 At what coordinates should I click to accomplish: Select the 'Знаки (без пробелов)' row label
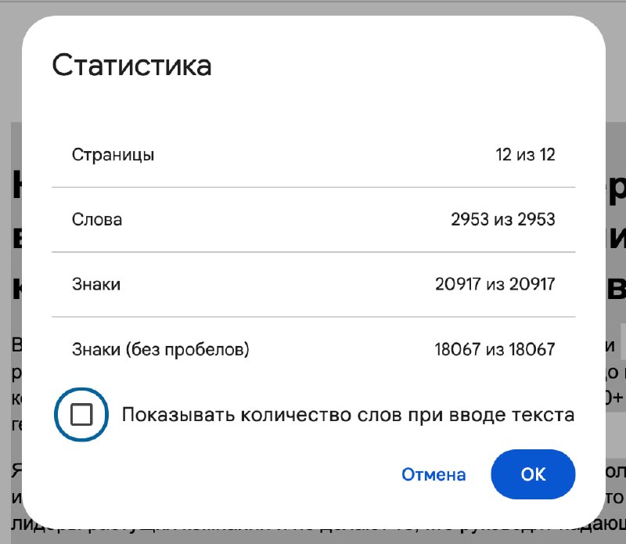[160, 349]
